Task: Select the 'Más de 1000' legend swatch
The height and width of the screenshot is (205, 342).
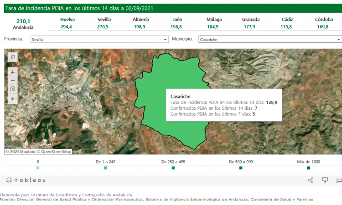Action: (309, 168)
